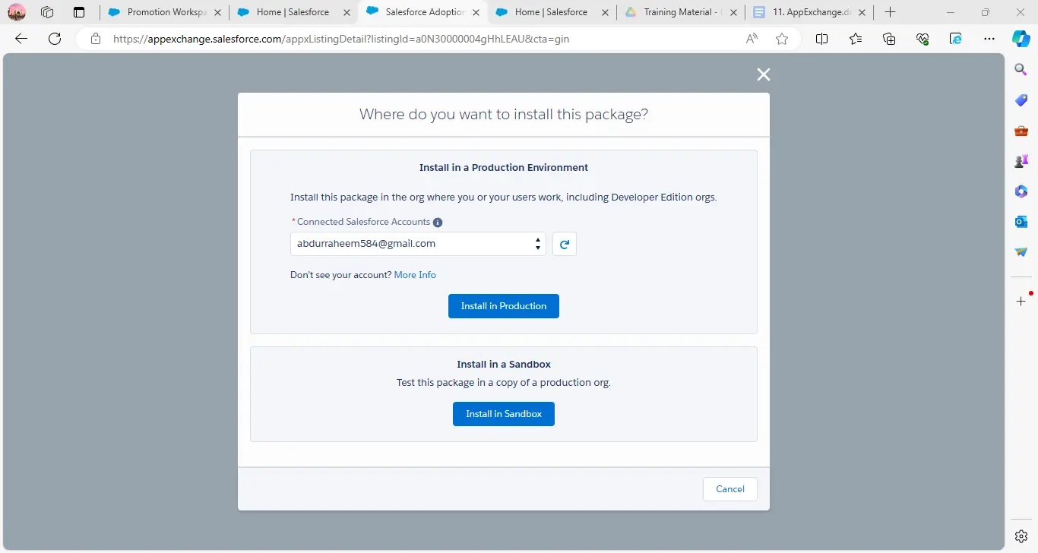
Task: Close the install dialog with the X icon
Action: (x=764, y=74)
